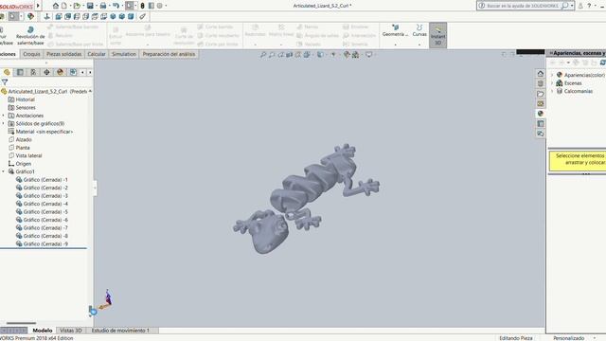Open the dropdown arrow of the help search box
The width and height of the screenshot is (606, 341).
point(572,6)
